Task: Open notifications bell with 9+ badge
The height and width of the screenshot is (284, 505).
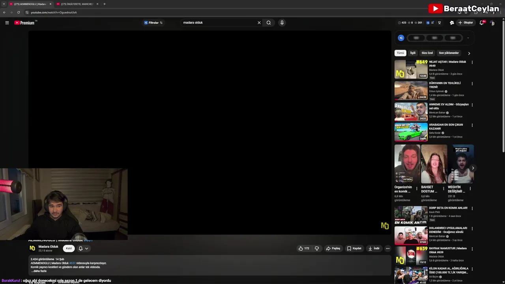Action: (x=482, y=22)
